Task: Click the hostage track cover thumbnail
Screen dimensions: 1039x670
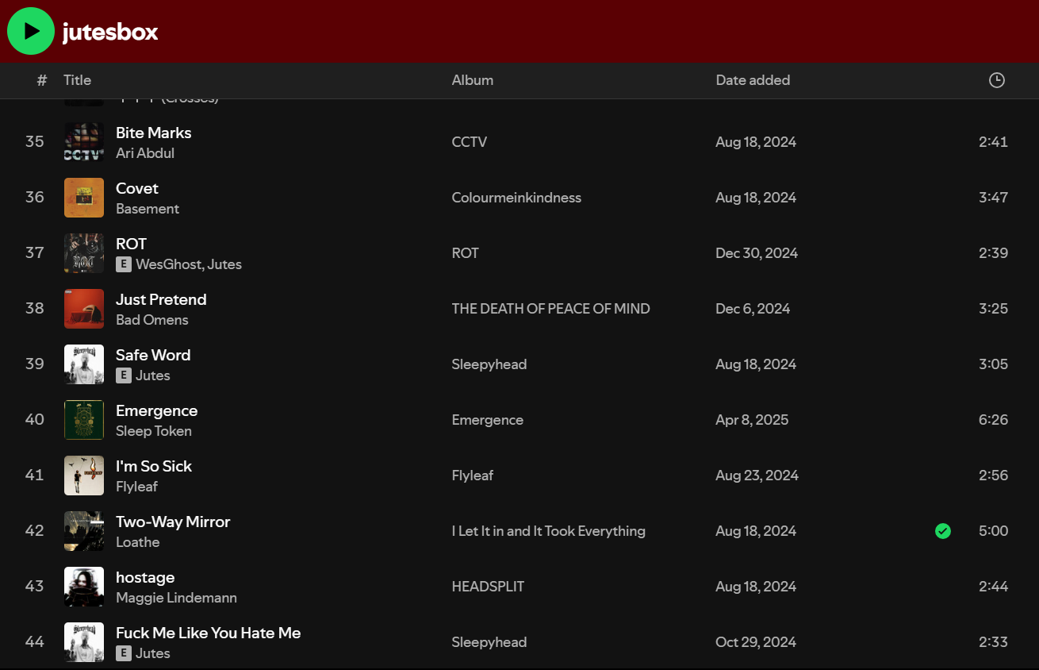Action: [x=84, y=587]
